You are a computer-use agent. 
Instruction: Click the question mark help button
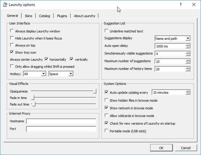click(181, 5)
